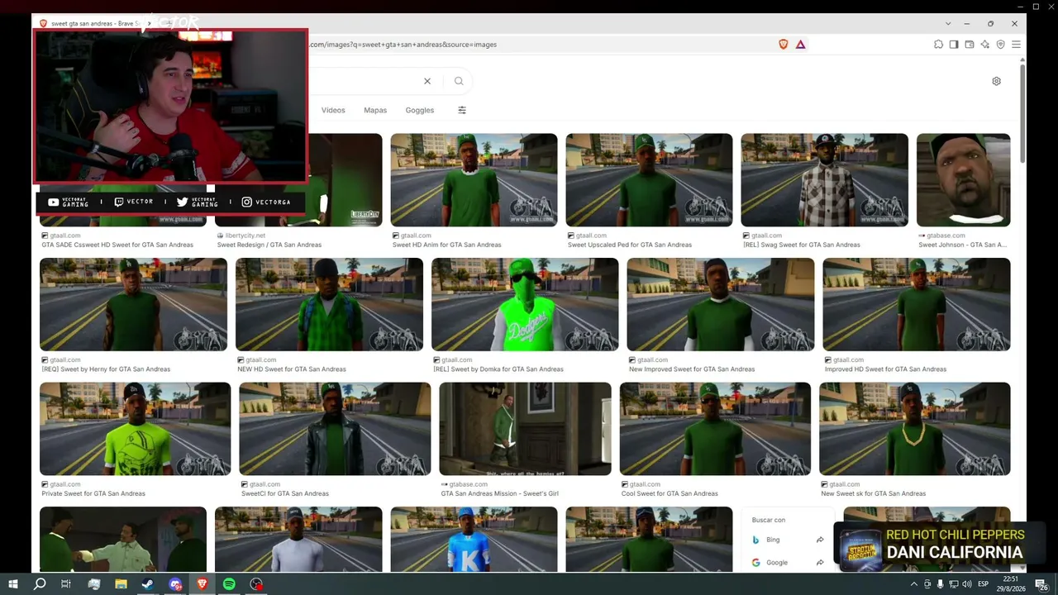
Task: Clear the search box with X
Action: click(x=427, y=81)
